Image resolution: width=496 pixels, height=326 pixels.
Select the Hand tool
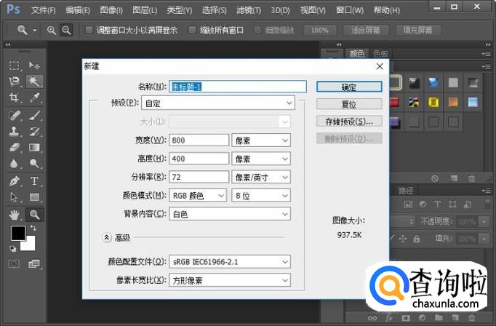click(15, 215)
